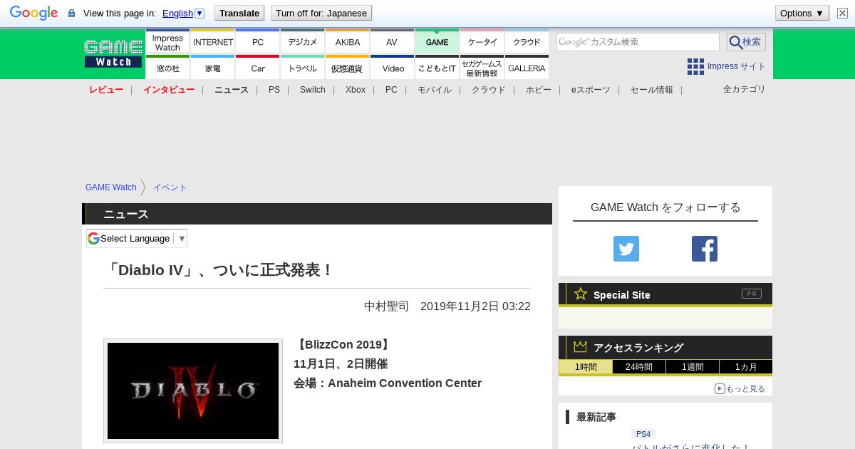Select the 24時間 ranking tab
This screenshot has height=449, width=855.
point(639,367)
